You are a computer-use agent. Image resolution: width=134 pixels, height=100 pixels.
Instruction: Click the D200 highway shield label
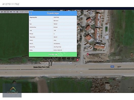[x=112, y=66]
